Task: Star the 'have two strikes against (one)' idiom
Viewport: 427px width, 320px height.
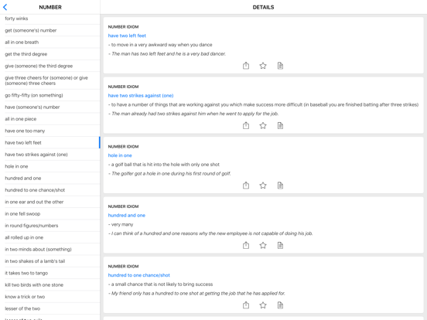Action: tap(263, 125)
